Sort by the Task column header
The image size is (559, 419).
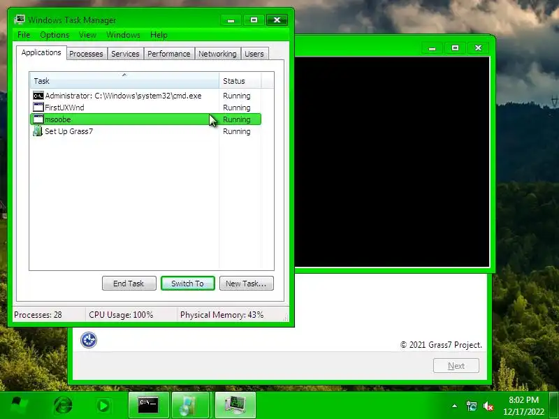coord(124,81)
